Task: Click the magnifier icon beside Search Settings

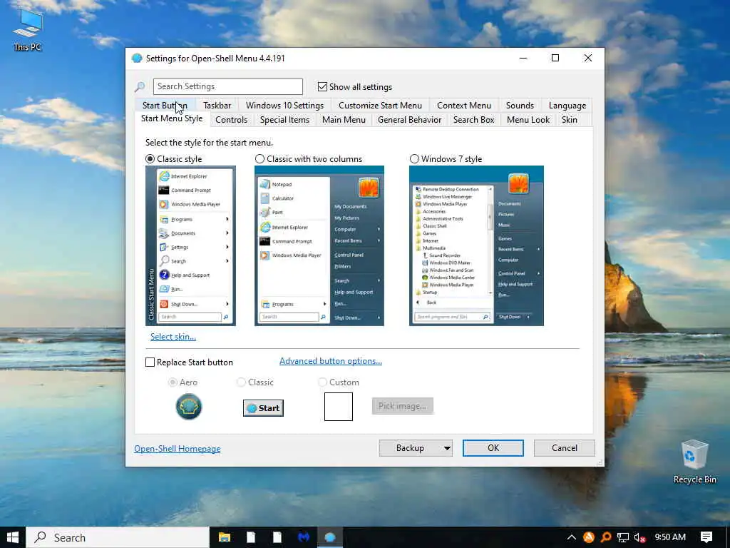Action: [x=140, y=86]
